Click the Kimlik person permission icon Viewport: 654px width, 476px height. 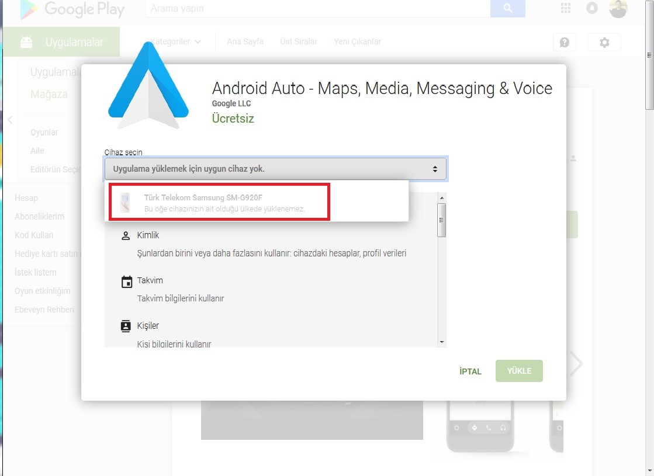point(126,235)
